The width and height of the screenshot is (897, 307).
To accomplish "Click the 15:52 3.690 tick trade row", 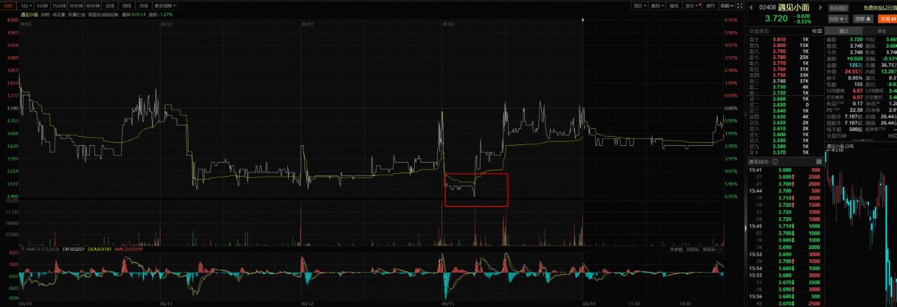I will [x=786, y=253].
